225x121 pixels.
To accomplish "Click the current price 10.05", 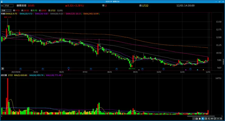I will click(31, 5).
